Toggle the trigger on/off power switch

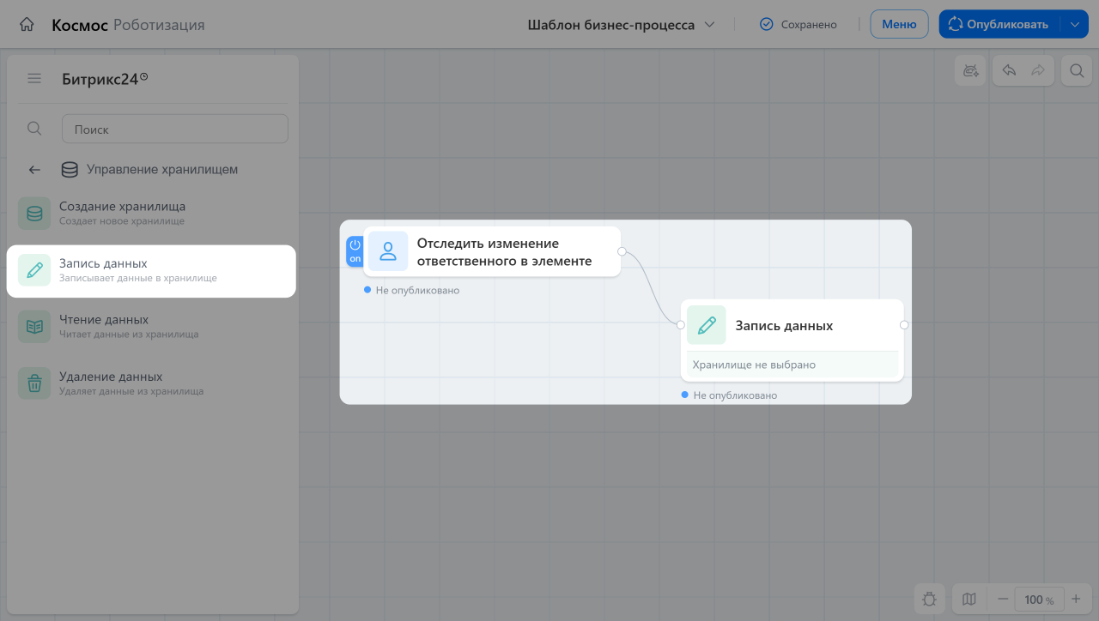pos(355,251)
